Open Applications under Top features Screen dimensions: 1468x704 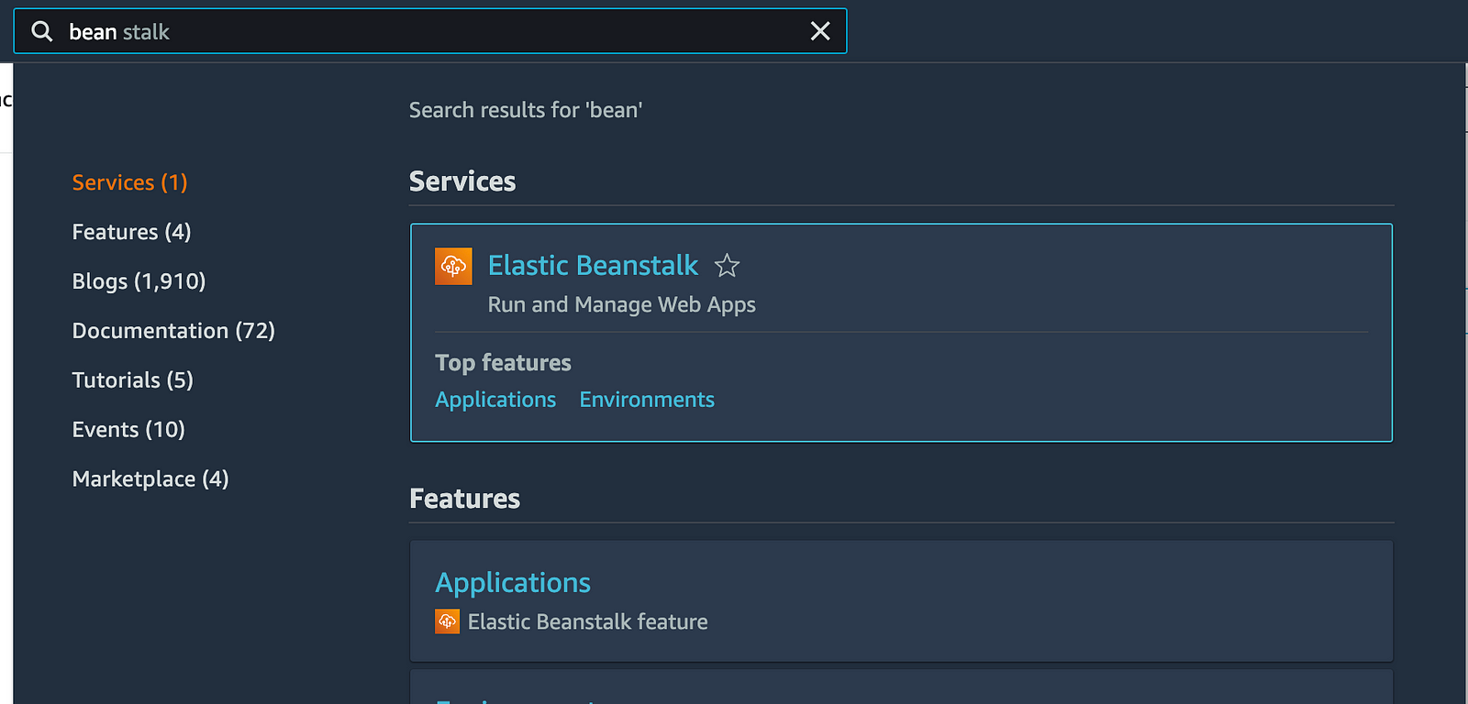(x=495, y=400)
